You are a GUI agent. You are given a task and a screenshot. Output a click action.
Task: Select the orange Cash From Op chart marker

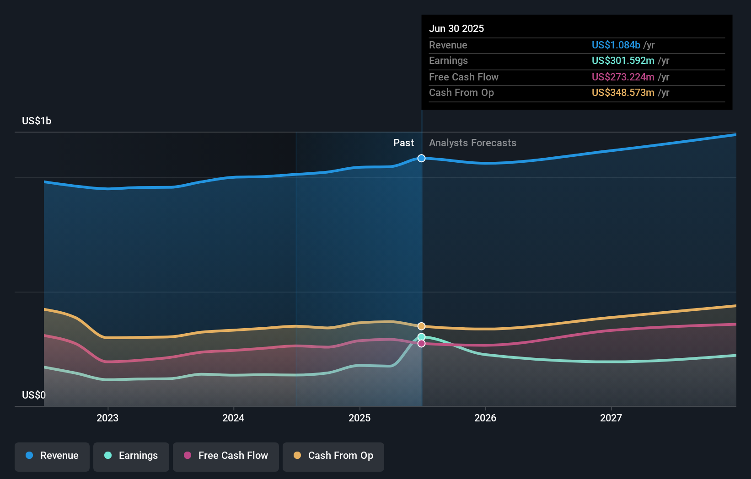(x=421, y=326)
